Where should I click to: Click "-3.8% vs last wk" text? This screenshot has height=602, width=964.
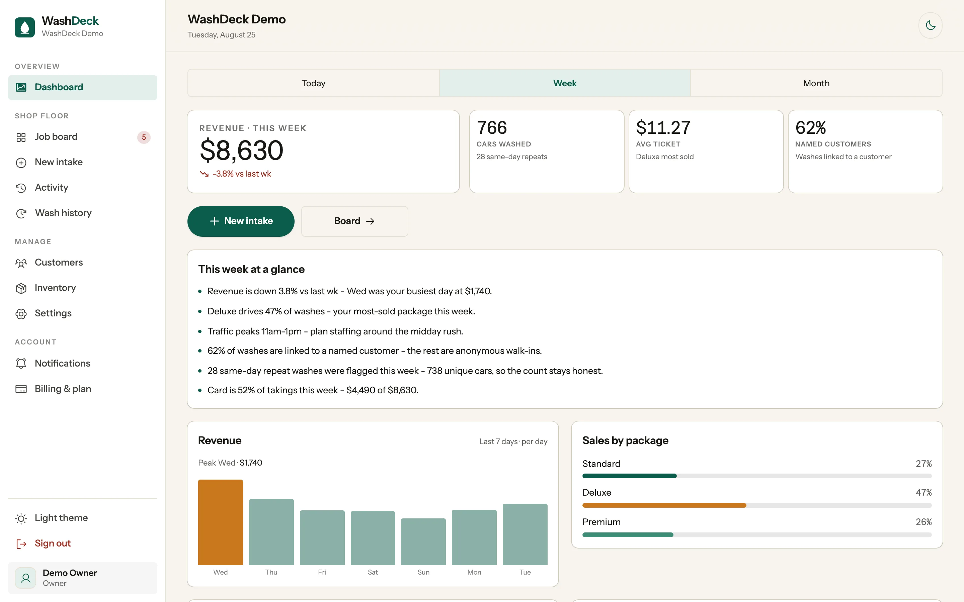[x=242, y=174]
